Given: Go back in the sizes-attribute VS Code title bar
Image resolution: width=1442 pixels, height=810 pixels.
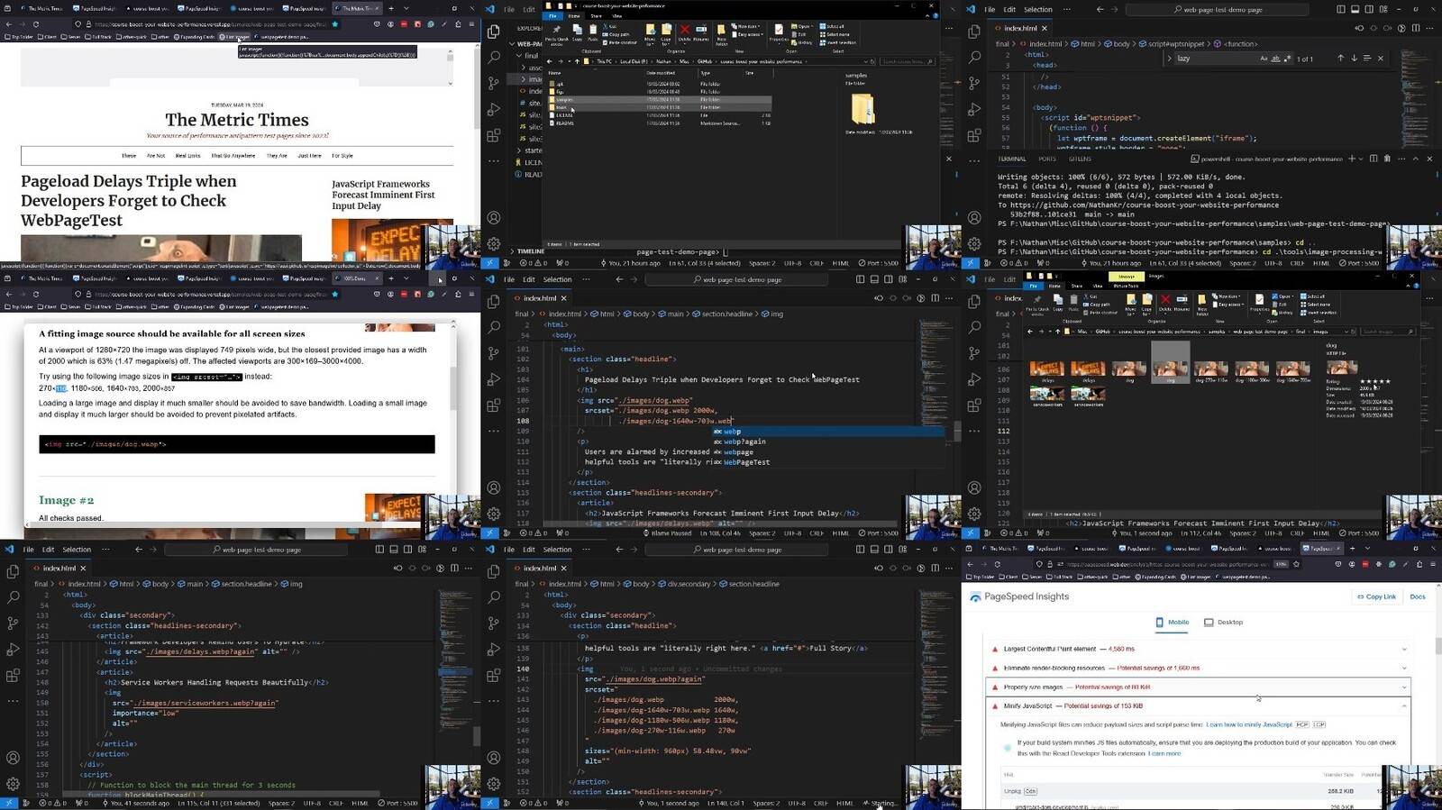Looking at the screenshot, I should [619, 549].
